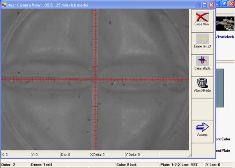Click the Dist: 0 readout

(75, 155)
